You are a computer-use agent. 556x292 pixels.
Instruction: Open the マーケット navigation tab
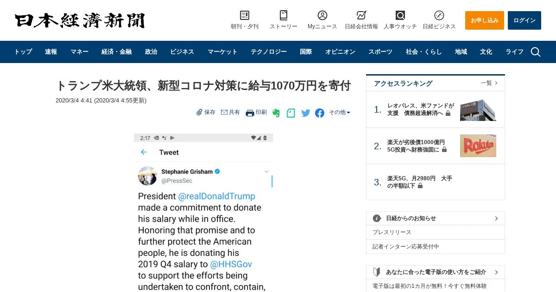coord(222,52)
